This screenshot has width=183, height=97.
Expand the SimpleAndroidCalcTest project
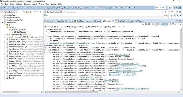2,20
